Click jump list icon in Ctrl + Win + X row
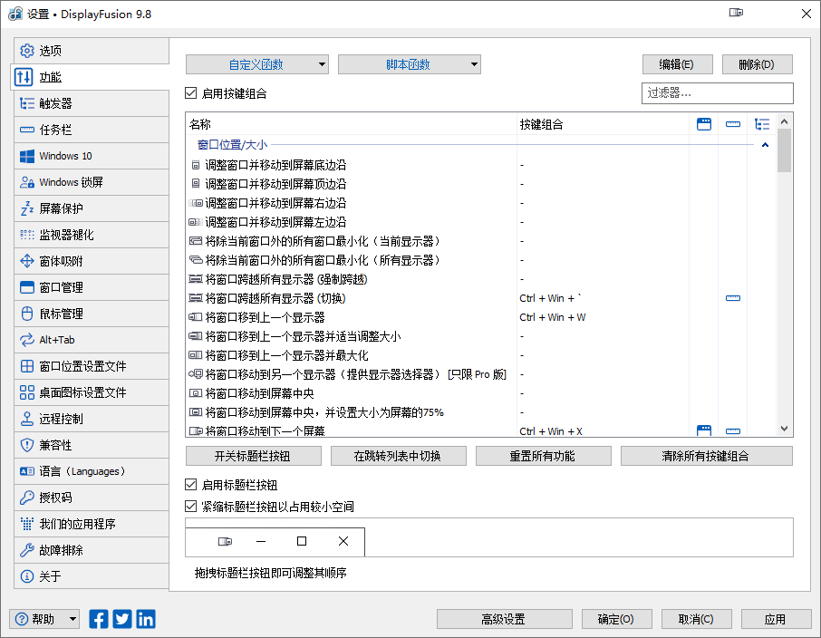This screenshot has width=821, height=638. pyautogui.click(x=732, y=431)
